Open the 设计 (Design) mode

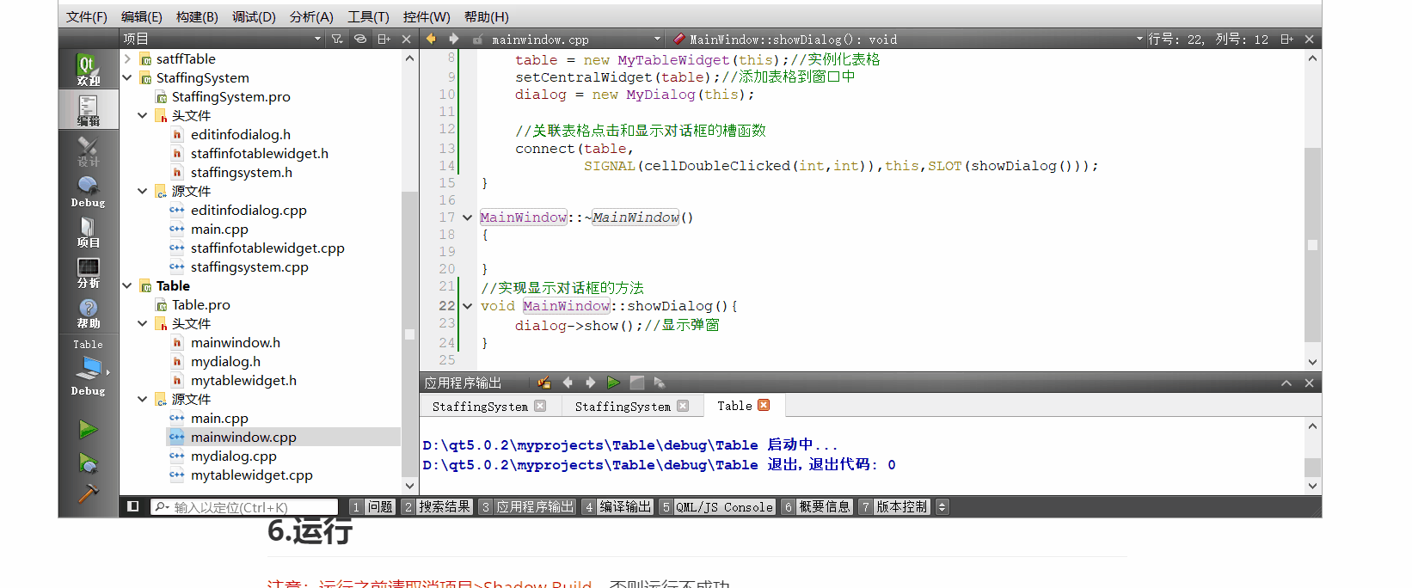point(88,150)
